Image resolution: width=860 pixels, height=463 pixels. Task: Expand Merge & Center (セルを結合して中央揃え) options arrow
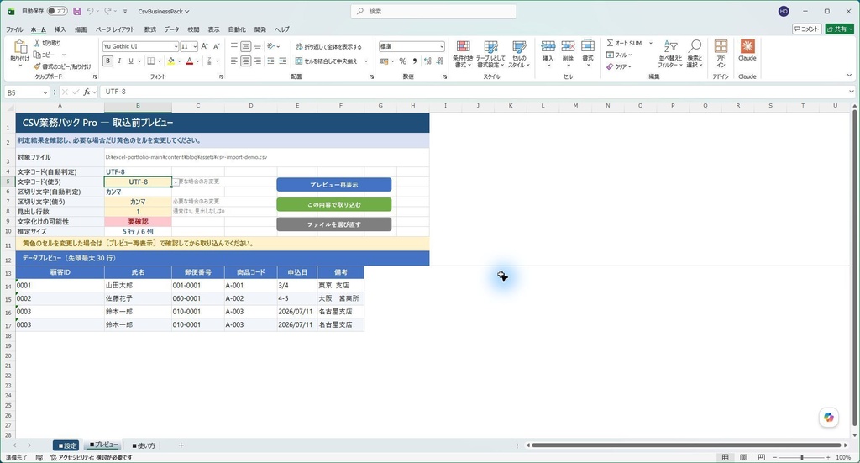tap(366, 61)
